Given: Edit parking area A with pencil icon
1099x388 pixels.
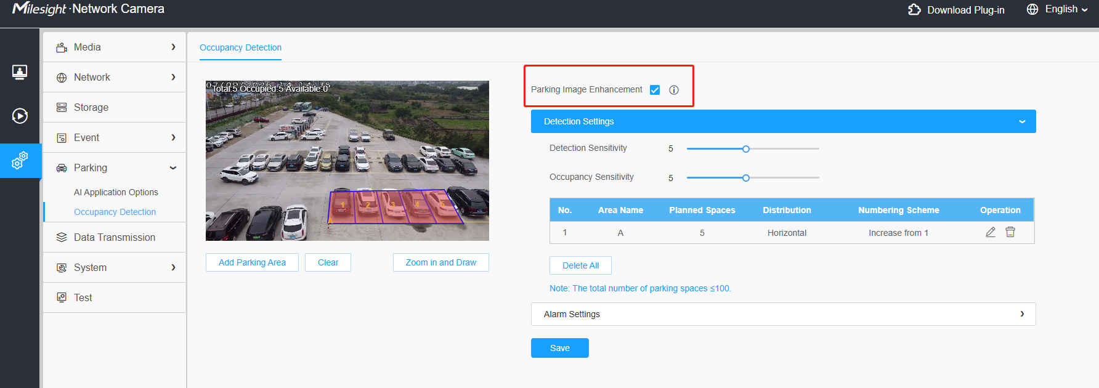Looking at the screenshot, I should point(991,232).
